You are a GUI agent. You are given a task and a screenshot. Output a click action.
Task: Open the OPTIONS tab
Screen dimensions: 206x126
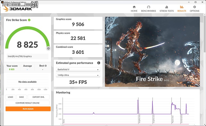click(194, 9)
